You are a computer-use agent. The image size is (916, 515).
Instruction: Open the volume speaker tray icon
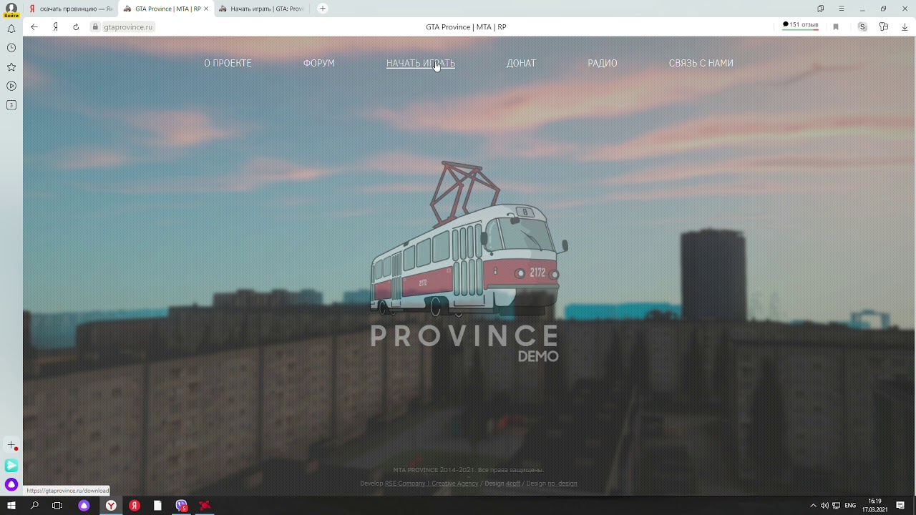tap(824, 506)
